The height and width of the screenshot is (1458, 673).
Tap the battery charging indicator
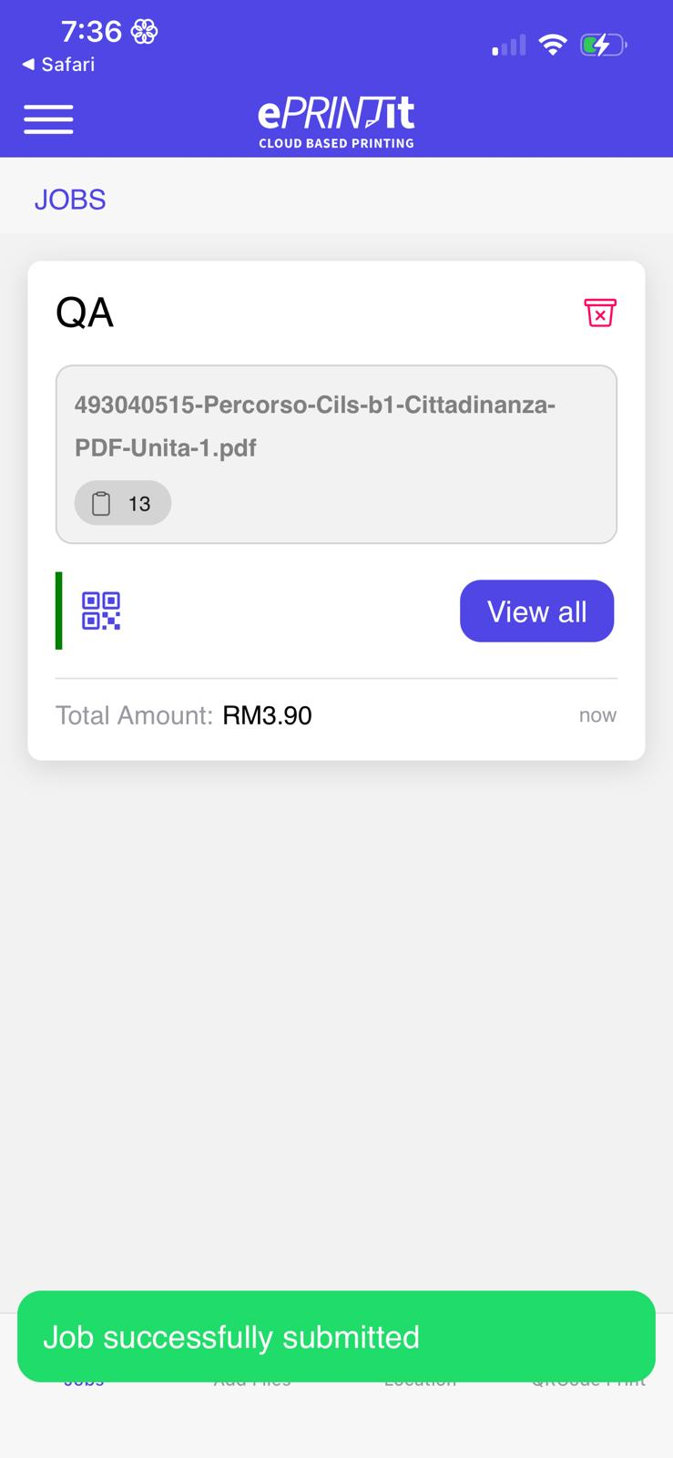click(x=602, y=45)
